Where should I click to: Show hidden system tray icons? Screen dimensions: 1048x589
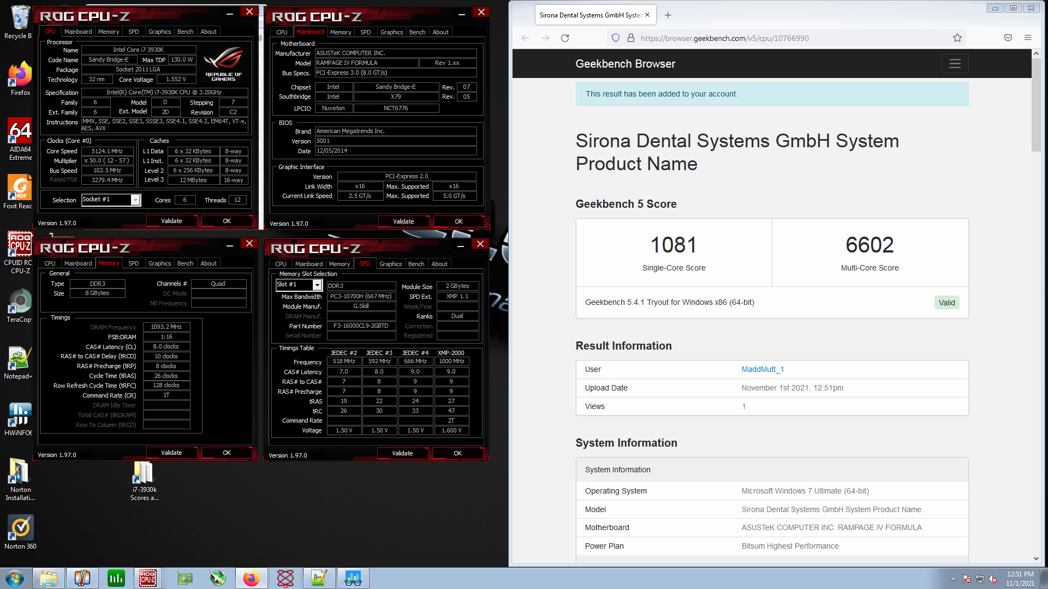point(953,579)
